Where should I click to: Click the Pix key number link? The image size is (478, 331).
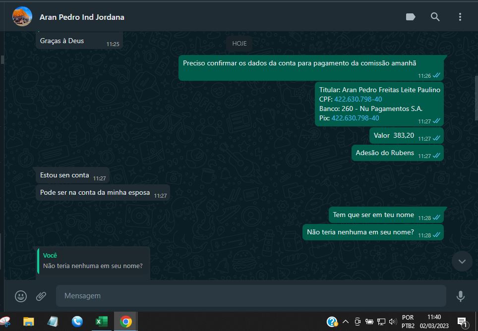[x=355, y=118]
